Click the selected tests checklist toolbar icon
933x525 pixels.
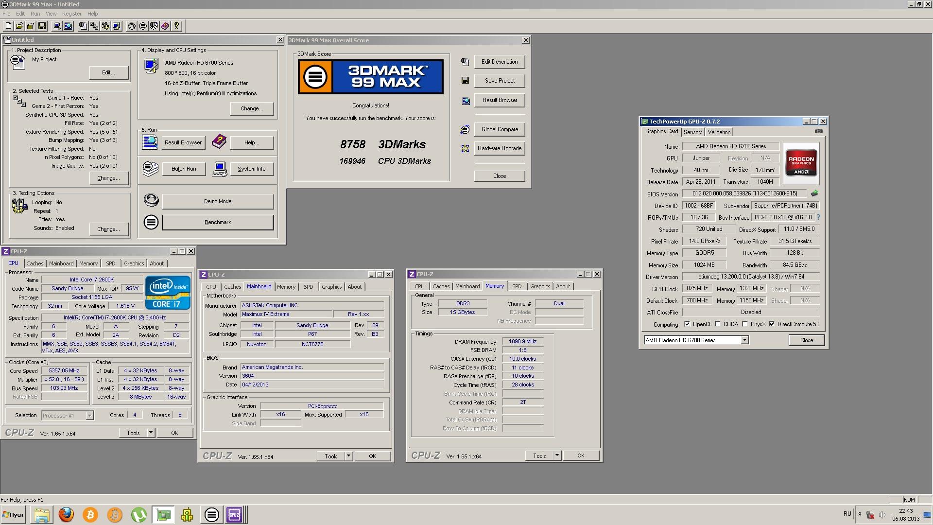(x=94, y=26)
